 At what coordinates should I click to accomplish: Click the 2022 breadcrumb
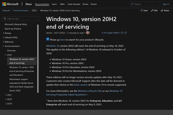[x=34, y=10]
